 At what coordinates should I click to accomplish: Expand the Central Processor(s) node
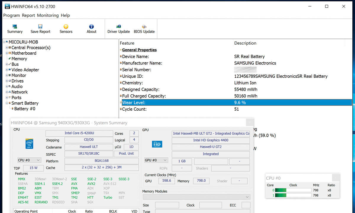tap(7, 48)
